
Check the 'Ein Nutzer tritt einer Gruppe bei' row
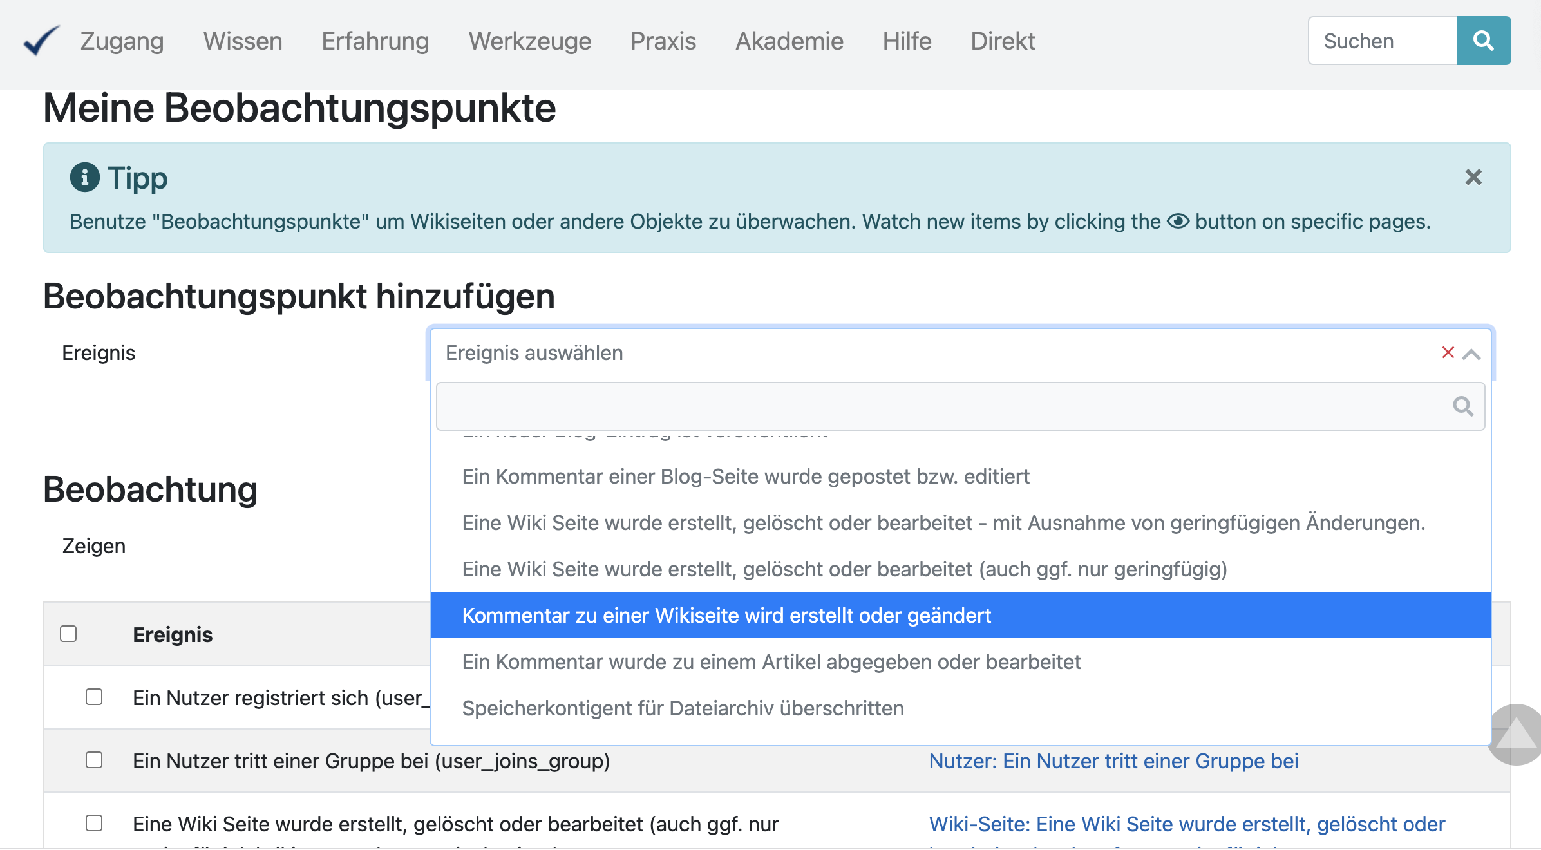pos(94,760)
